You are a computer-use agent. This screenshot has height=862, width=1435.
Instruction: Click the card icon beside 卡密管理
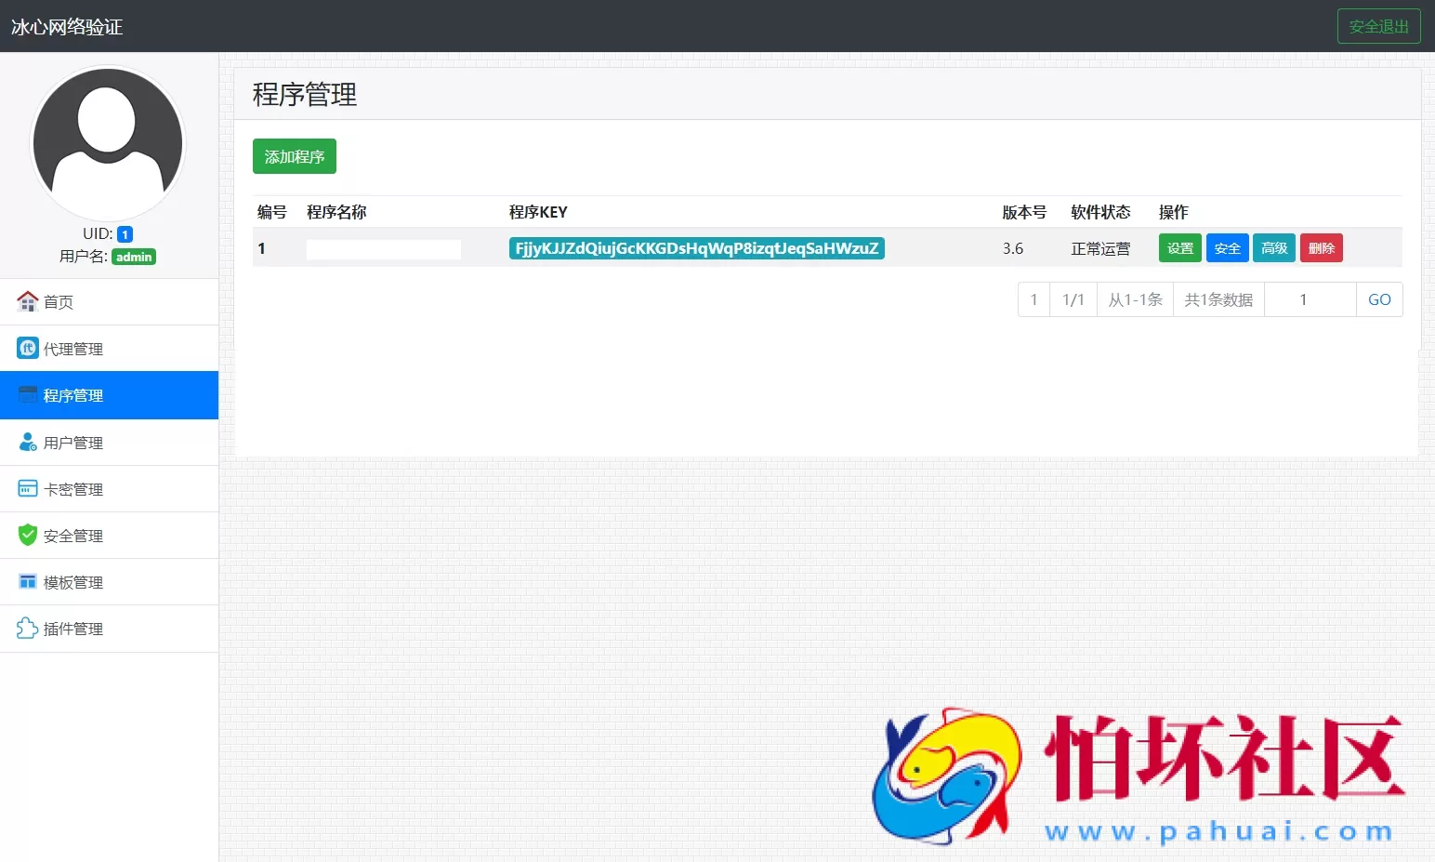click(27, 488)
